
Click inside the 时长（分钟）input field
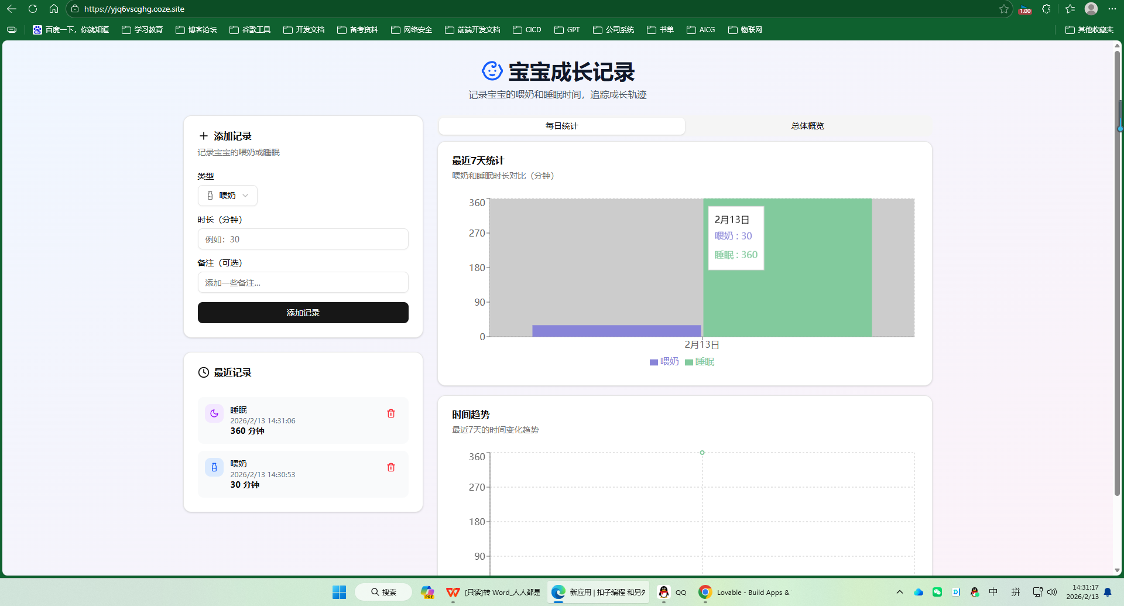[x=303, y=239]
